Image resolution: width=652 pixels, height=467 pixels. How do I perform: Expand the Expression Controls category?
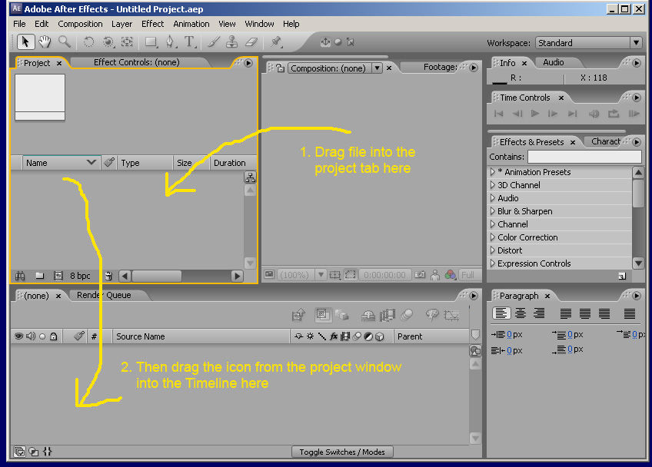coord(492,263)
